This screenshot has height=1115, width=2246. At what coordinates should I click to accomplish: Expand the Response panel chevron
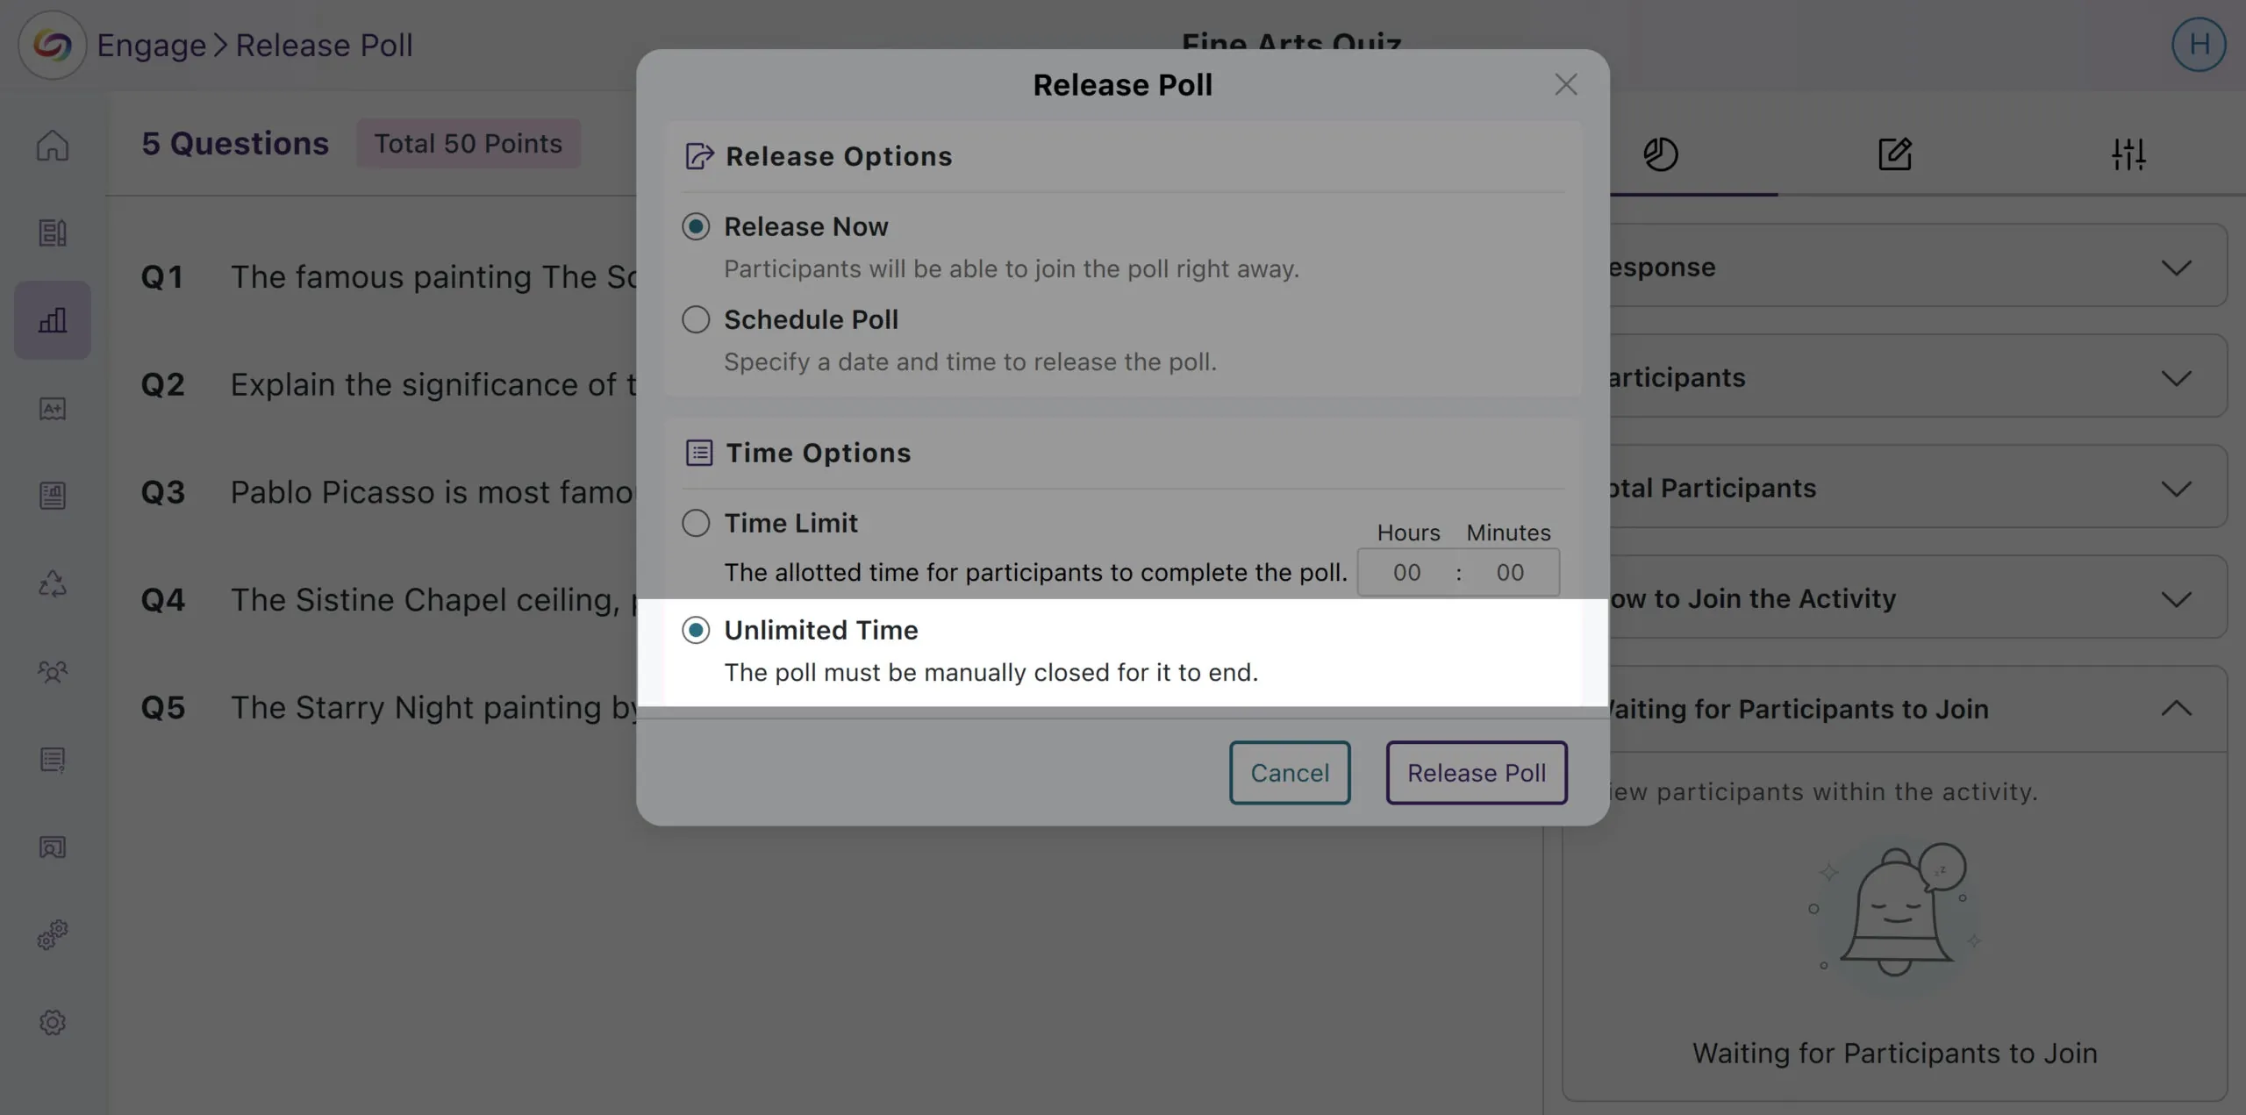pyautogui.click(x=2176, y=268)
